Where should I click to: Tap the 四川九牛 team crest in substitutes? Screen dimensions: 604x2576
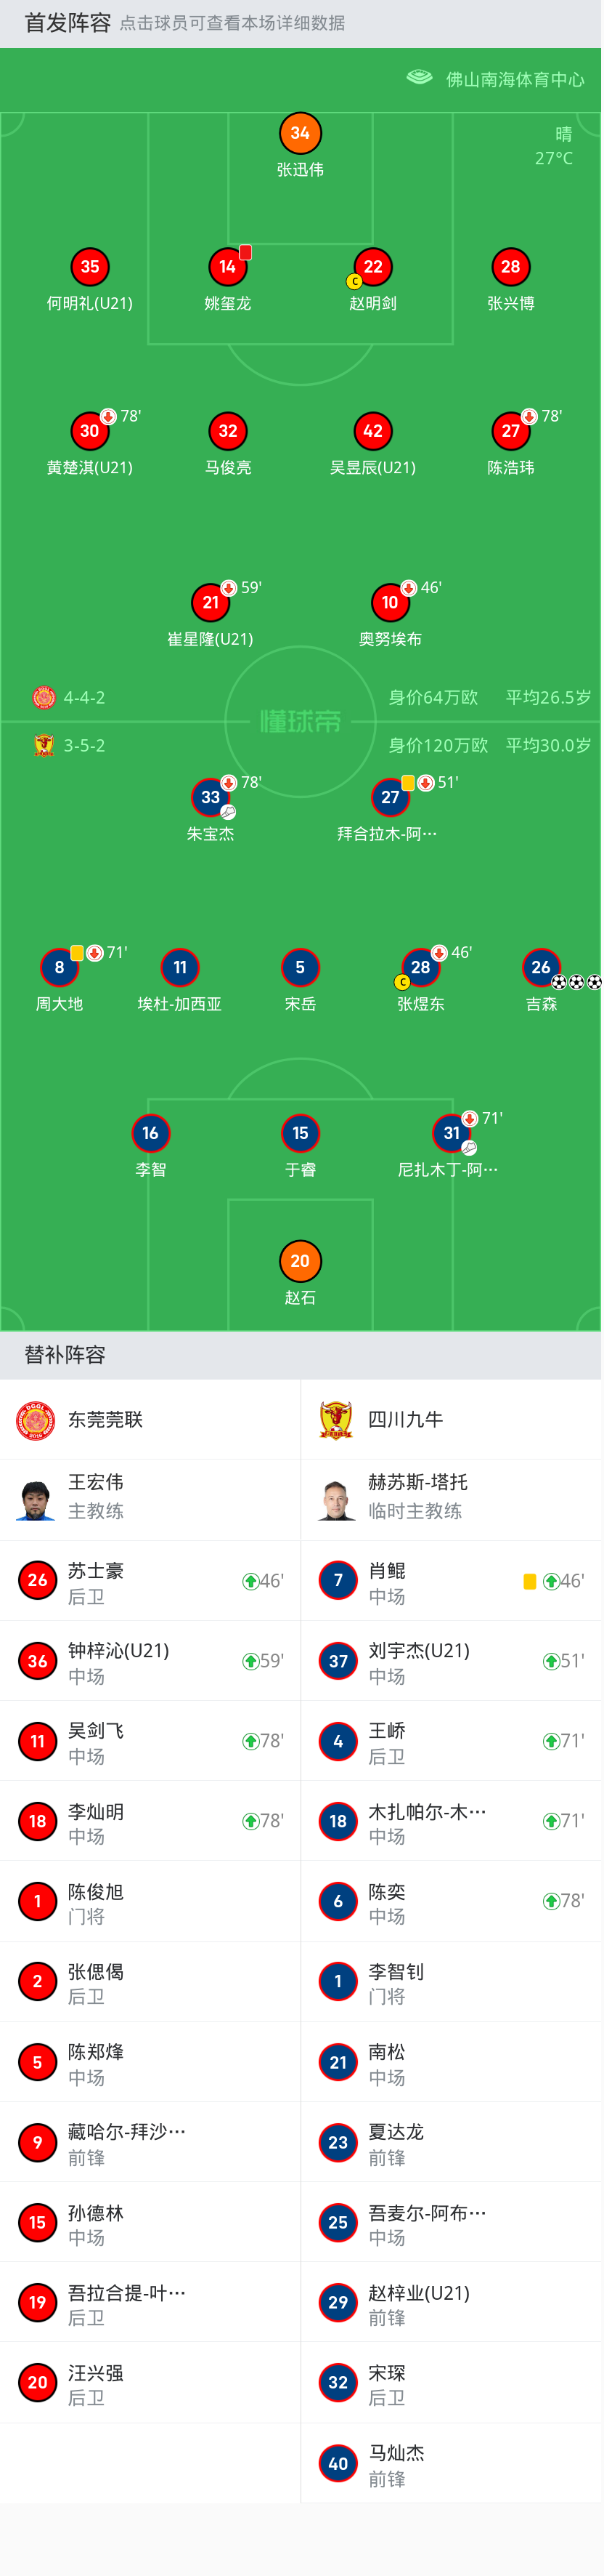tap(336, 1420)
